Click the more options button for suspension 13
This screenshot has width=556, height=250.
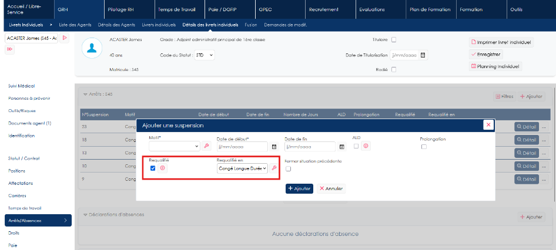(545, 153)
